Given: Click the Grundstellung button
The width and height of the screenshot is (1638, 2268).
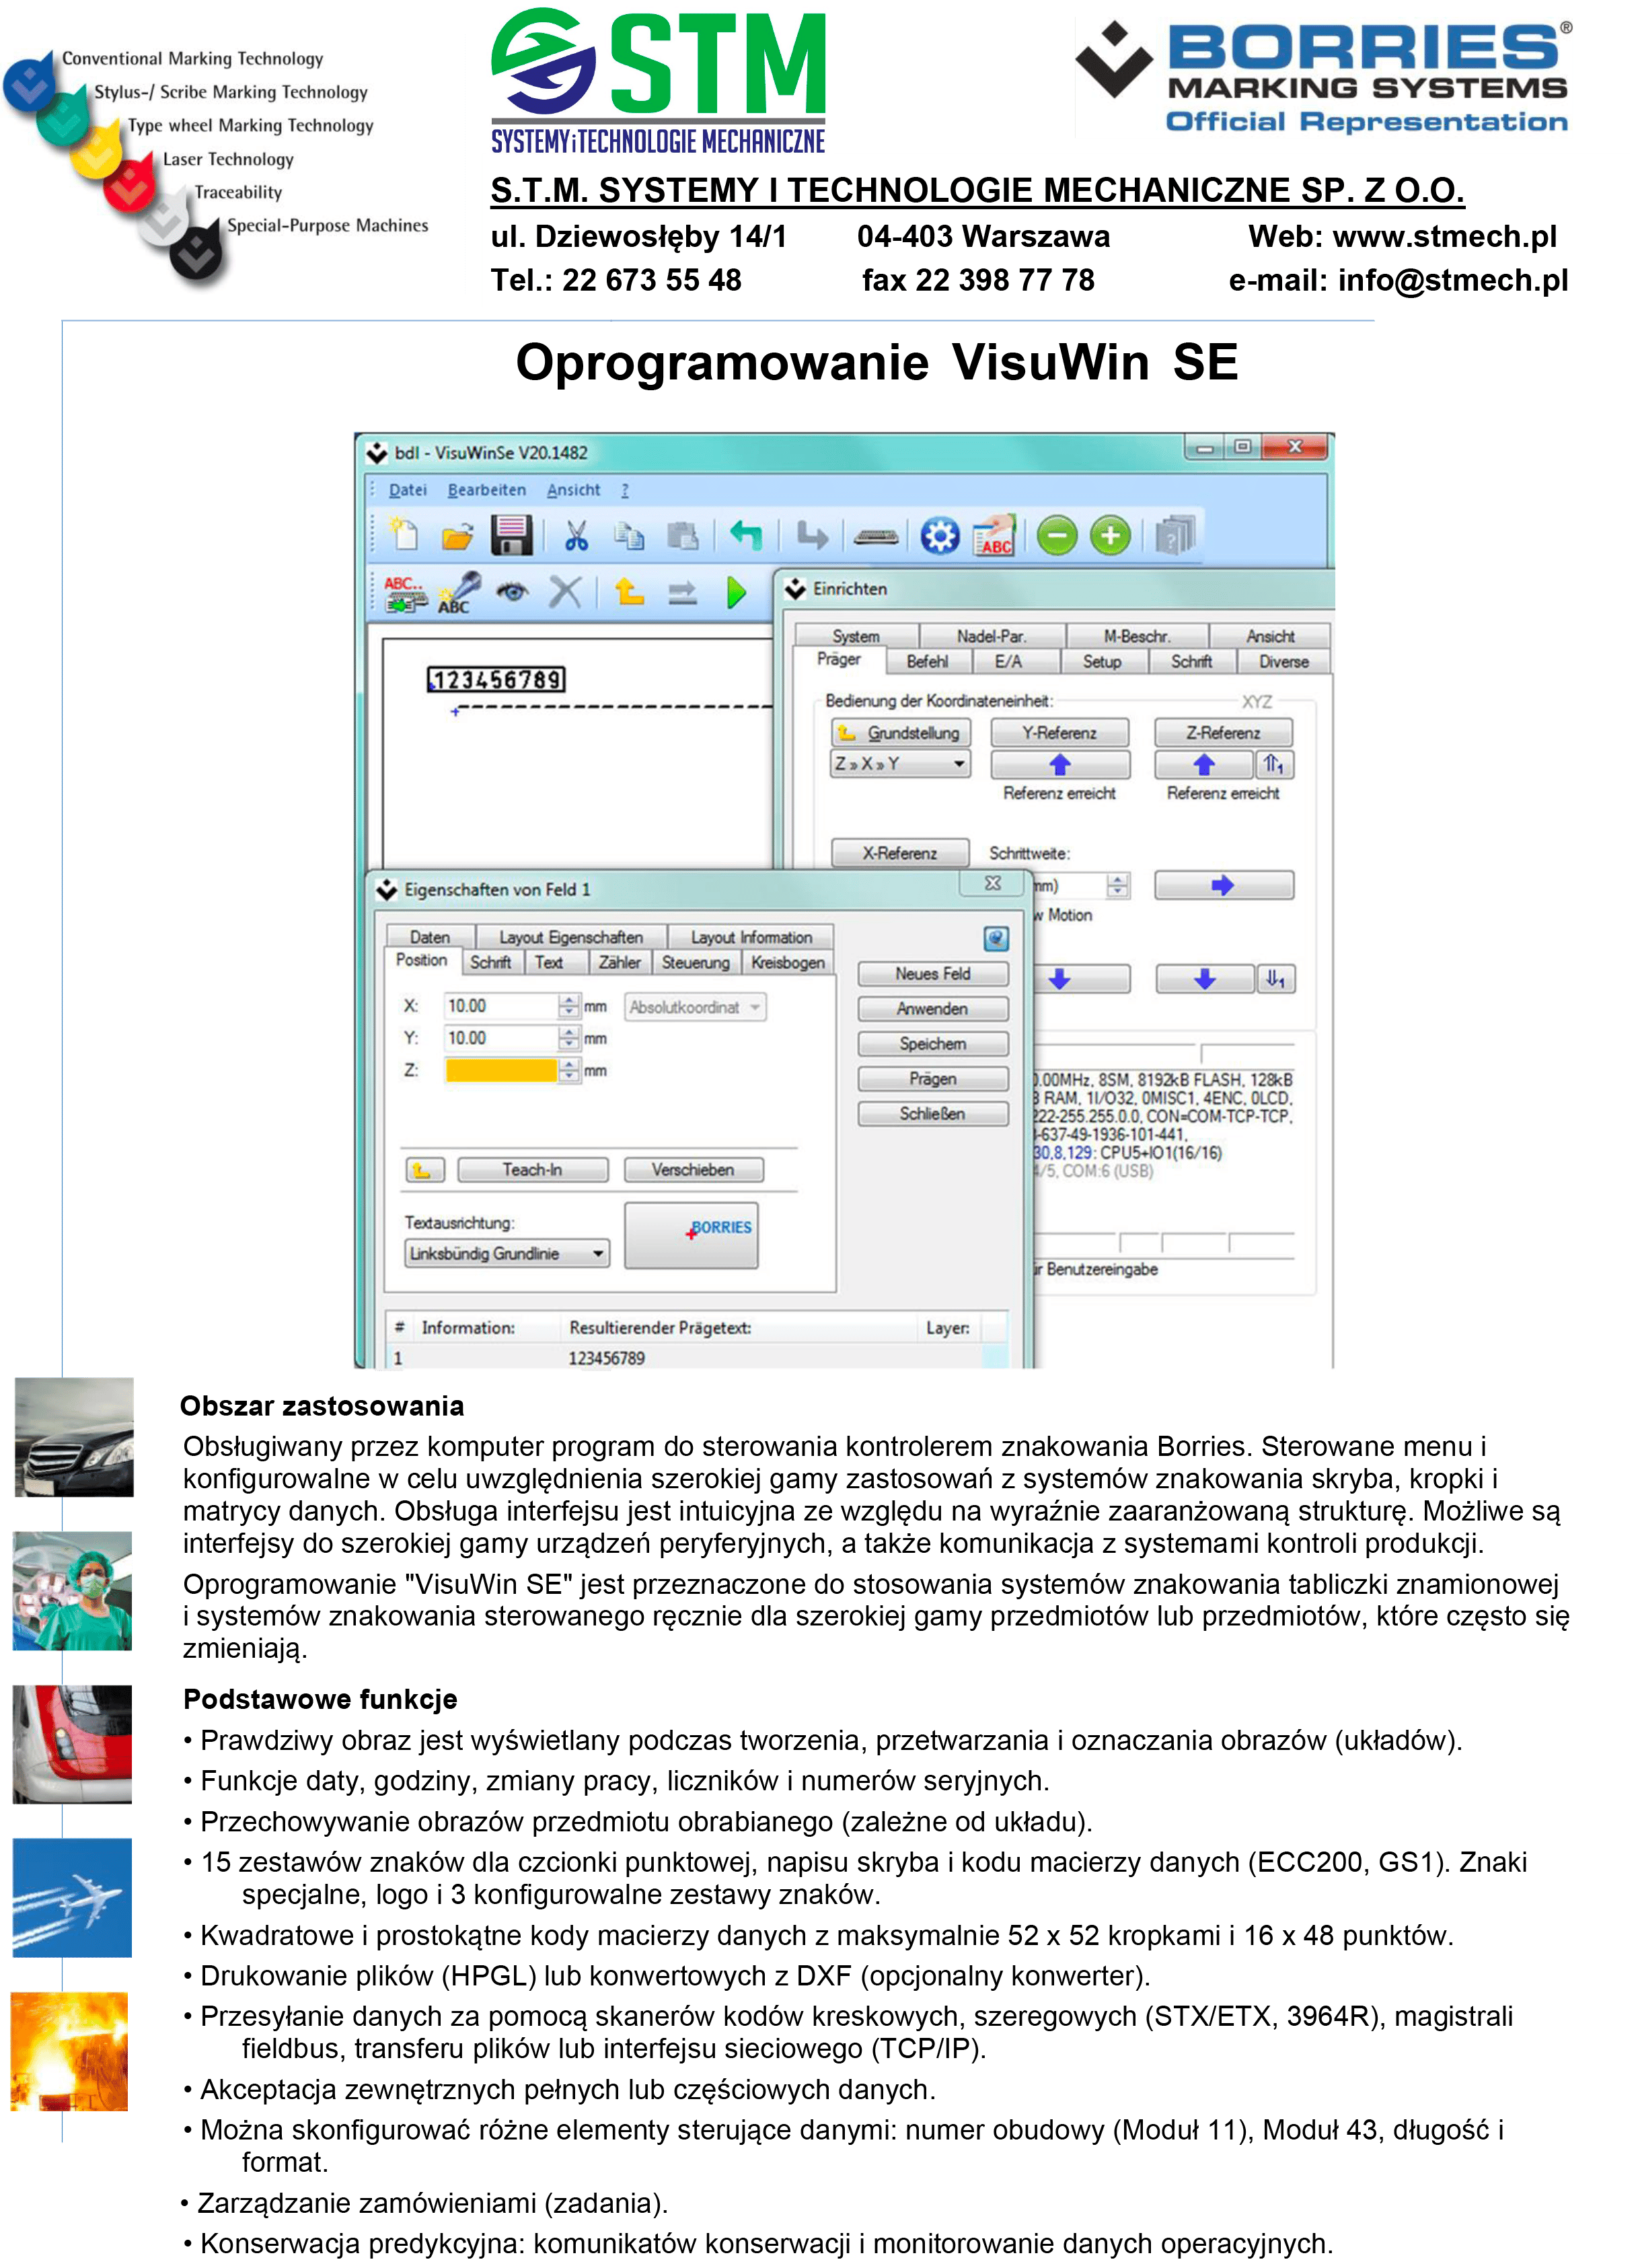Looking at the screenshot, I should (x=900, y=732).
